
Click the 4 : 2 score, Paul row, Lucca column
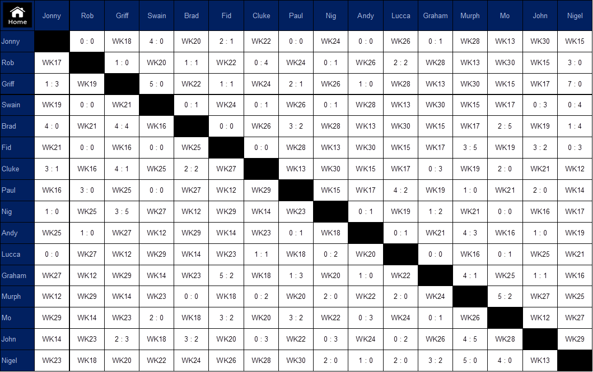pos(401,191)
